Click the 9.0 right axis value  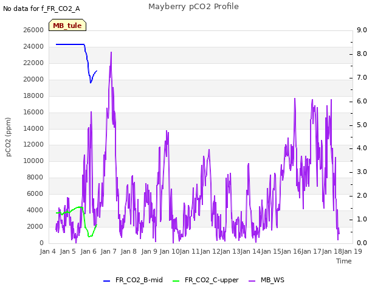[362, 30]
